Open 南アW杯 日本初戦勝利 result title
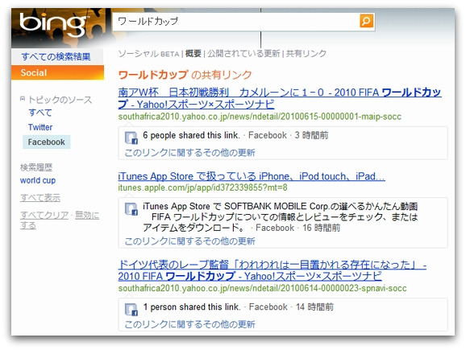 [x=280, y=98]
